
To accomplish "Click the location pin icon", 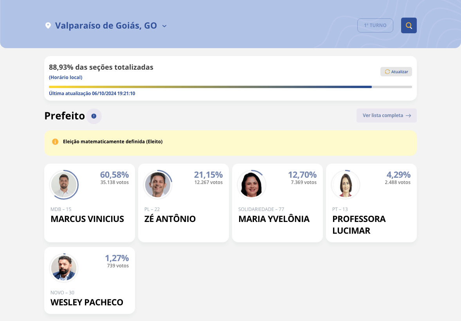I will tap(48, 25).
